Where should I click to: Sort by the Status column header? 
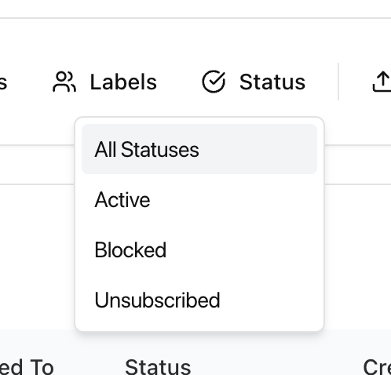pyautogui.click(x=158, y=367)
